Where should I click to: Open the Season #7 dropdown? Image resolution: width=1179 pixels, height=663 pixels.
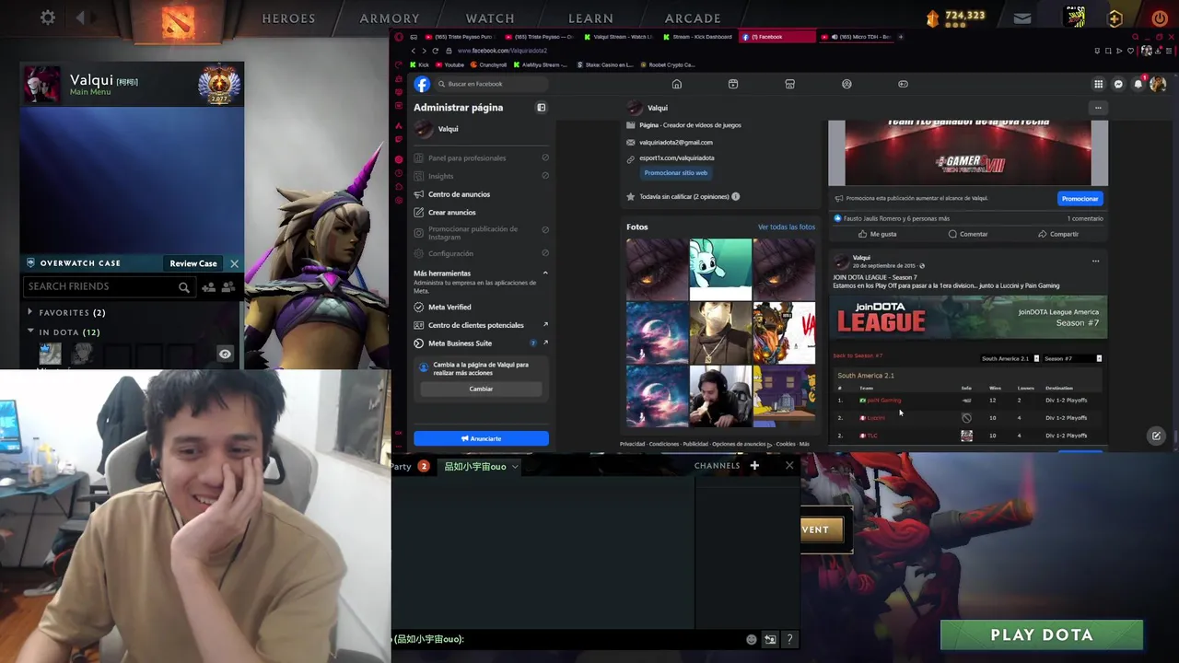pyautogui.click(x=1073, y=358)
